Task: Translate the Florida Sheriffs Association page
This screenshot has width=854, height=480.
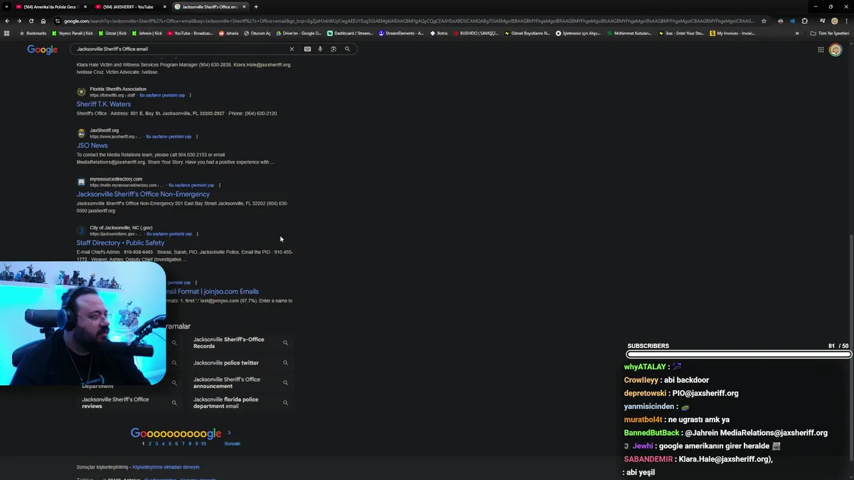Action: pyautogui.click(x=162, y=95)
